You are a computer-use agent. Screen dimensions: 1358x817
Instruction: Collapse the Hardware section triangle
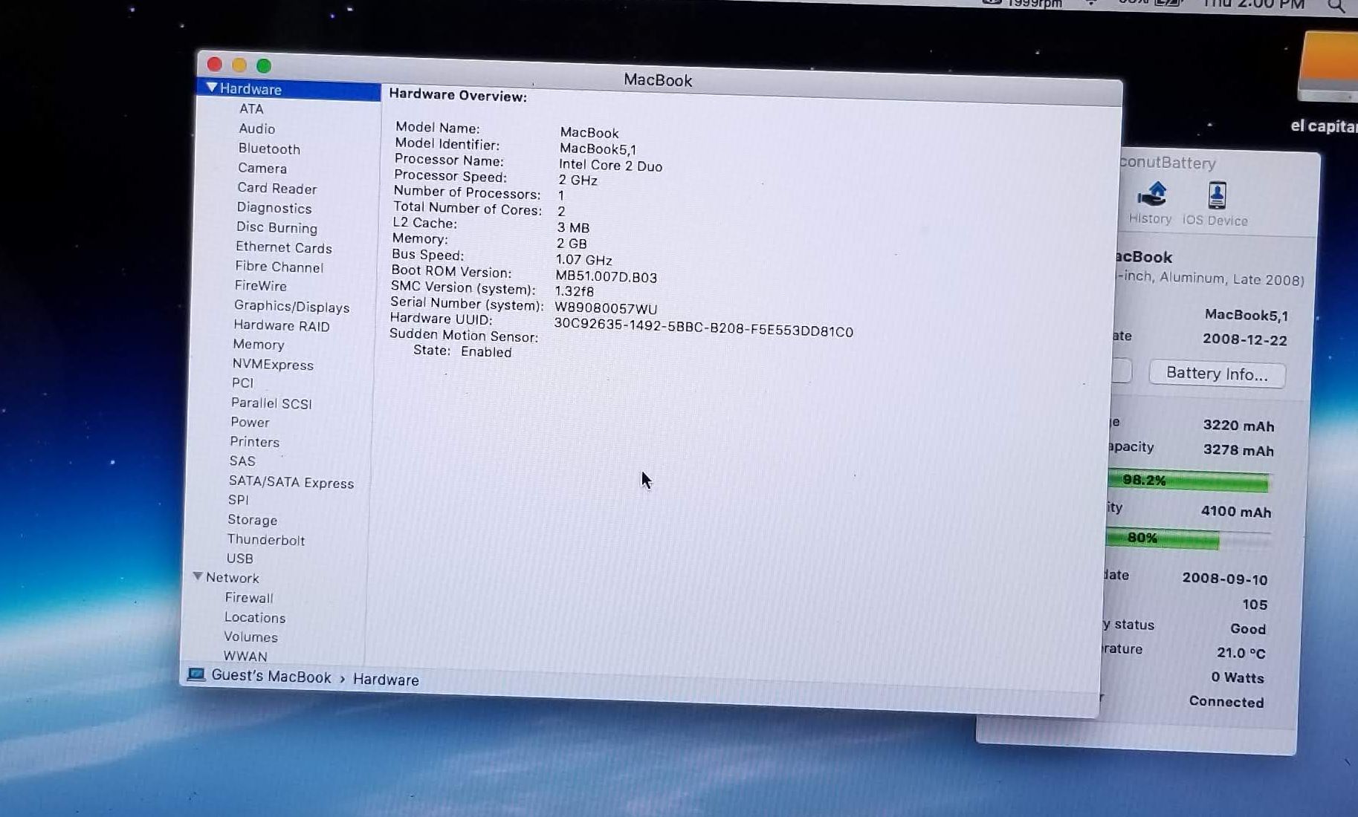(x=212, y=88)
